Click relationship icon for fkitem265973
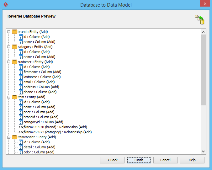Image resolution: width=212 pixels, height=170 pixels. (21, 132)
